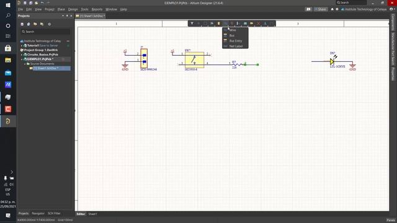
Task: Click the second folder icon in Projects panel toolbar
Action: (42, 24)
